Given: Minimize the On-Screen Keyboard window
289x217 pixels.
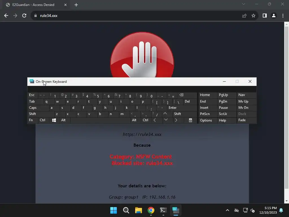Looking at the screenshot, I should click(x=224, y=82).
